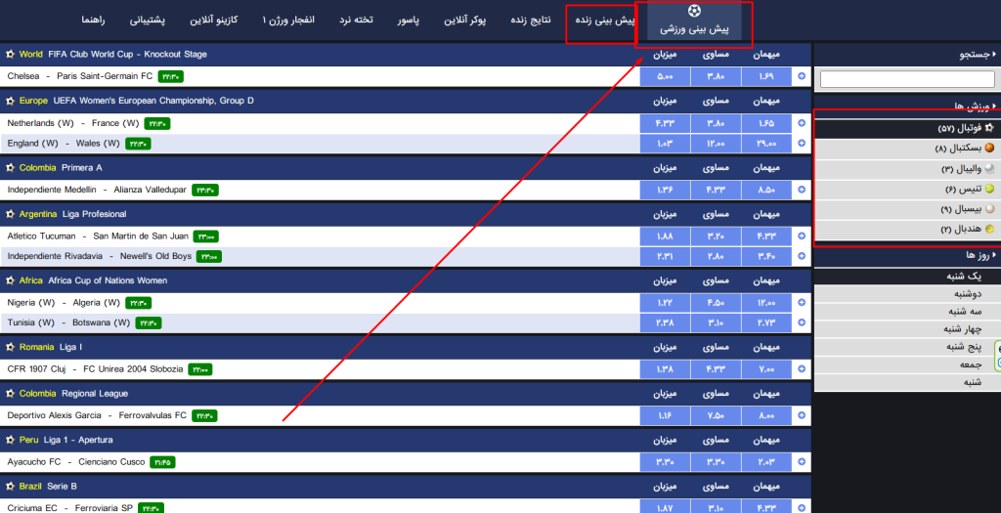Expand more markets for Atletico Tucuman match
The height and width of the screenshot is (513, 1001).
pyautogui.click(x=802, y=236)
